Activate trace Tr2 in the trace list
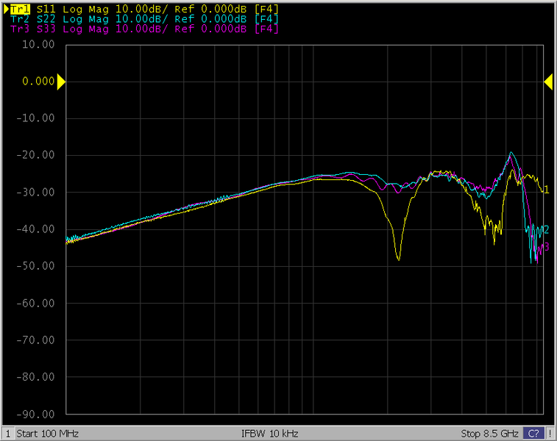Viewport: 557px width, 441px height. coord(20,19)
